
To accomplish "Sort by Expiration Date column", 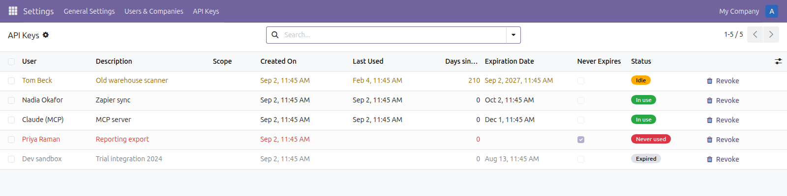I will [x=509, y=61].
